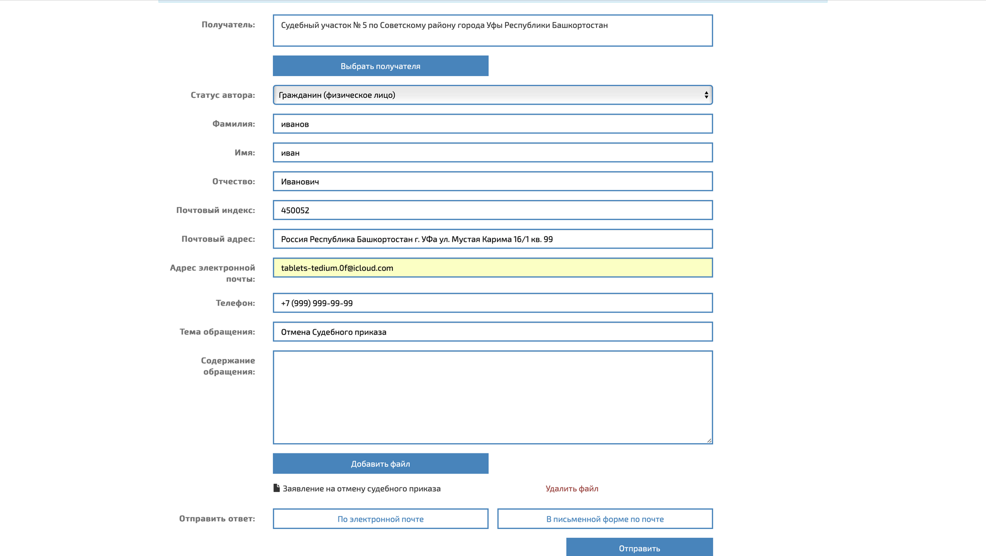Click the Отправить ответ label
Image resolution: width=986 pixels, height=556 pixels.
click(x=217, y=518)
